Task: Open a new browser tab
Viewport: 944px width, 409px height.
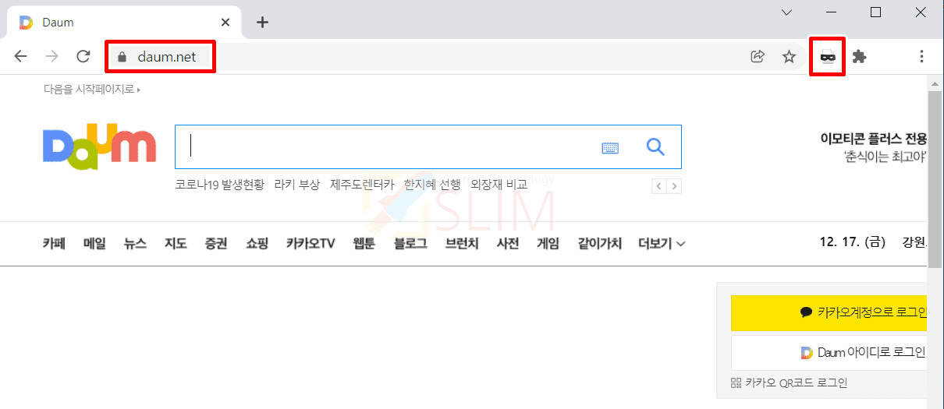Action: click(262, 22)
